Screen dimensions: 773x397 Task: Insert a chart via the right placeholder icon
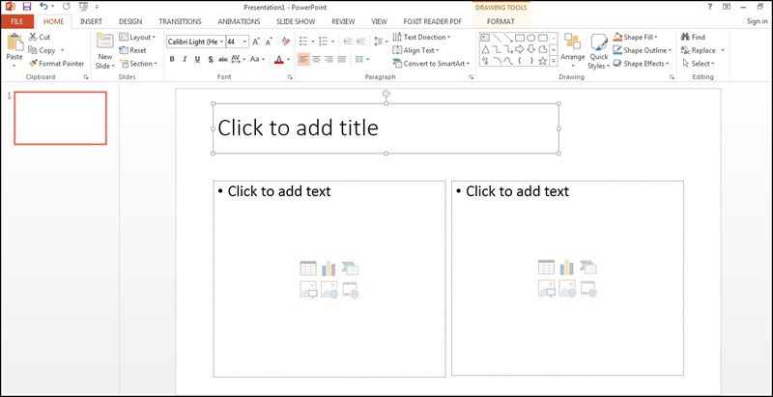567,268
